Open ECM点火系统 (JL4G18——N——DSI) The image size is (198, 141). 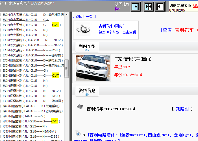(x=31, y=50)
